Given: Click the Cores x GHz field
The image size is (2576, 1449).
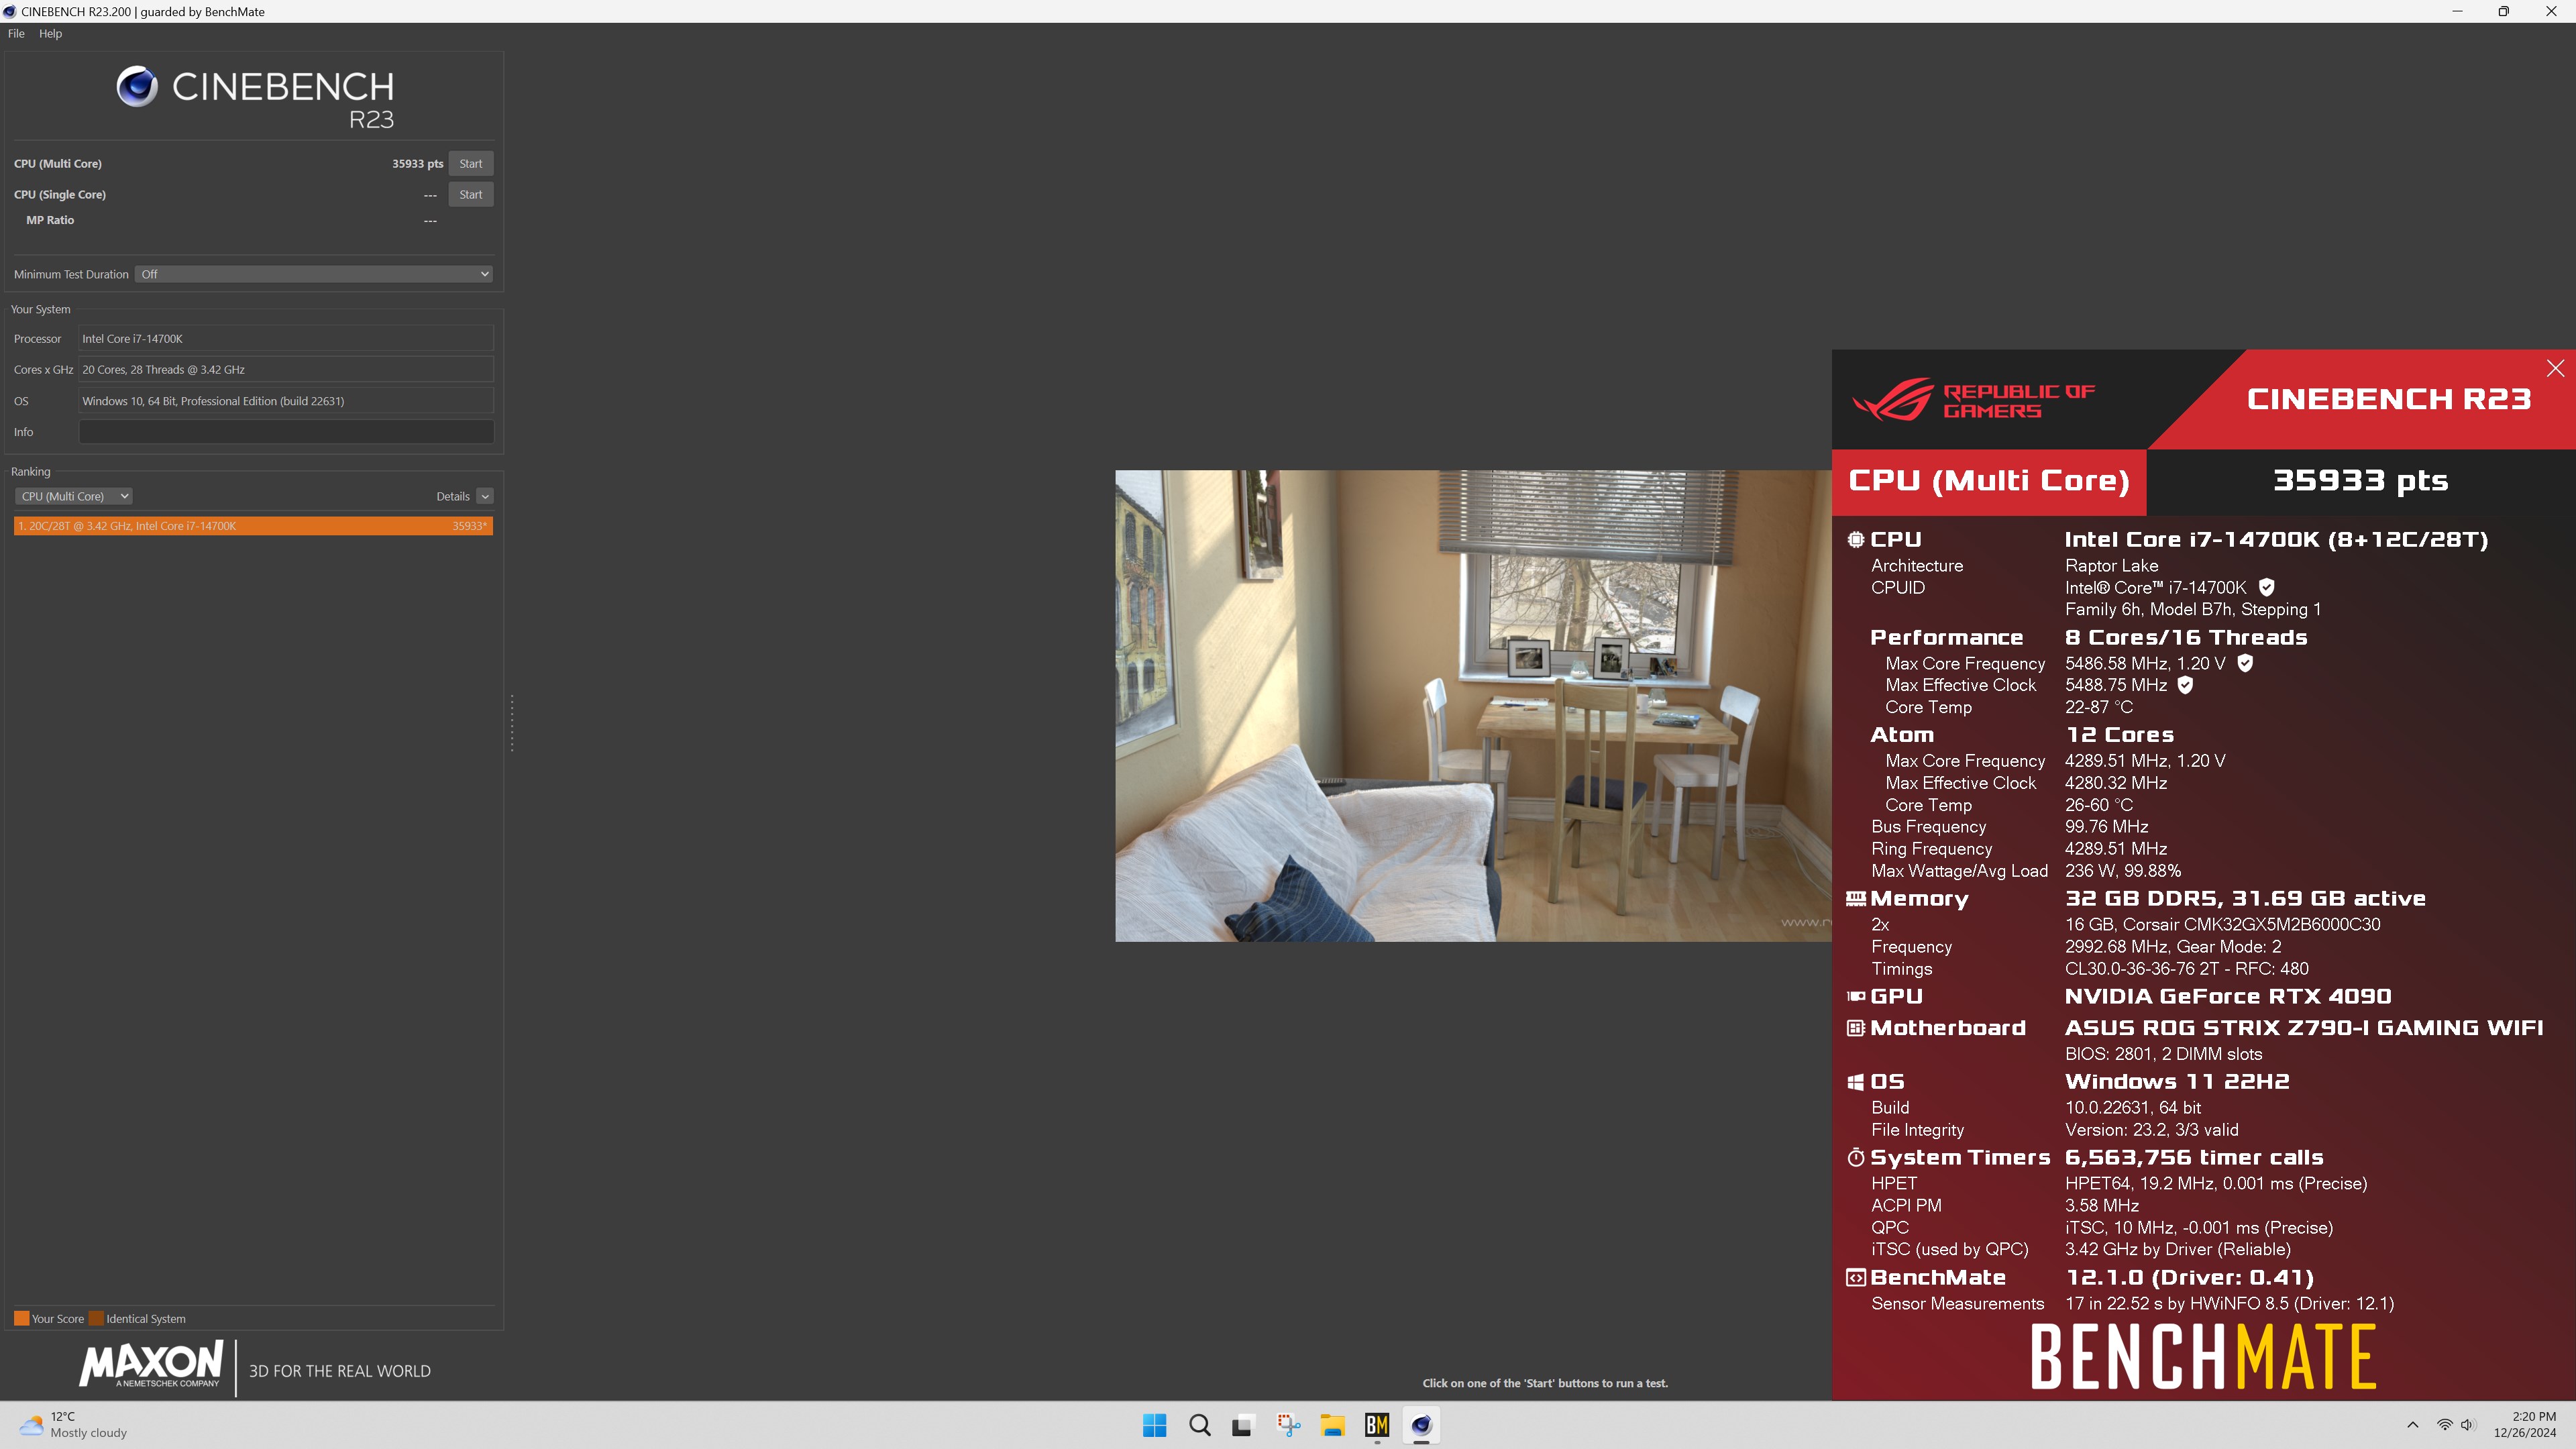Looking at the screenshot, I should pyautogui.click(x=286, y=370).
